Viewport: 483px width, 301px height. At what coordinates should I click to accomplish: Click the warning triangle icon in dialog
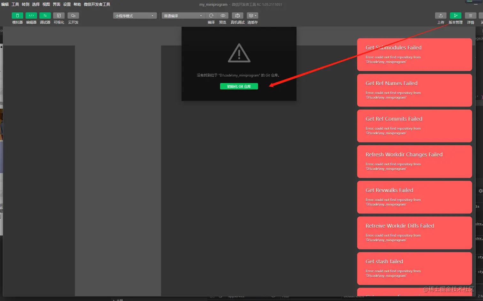(x=239, y=53)
